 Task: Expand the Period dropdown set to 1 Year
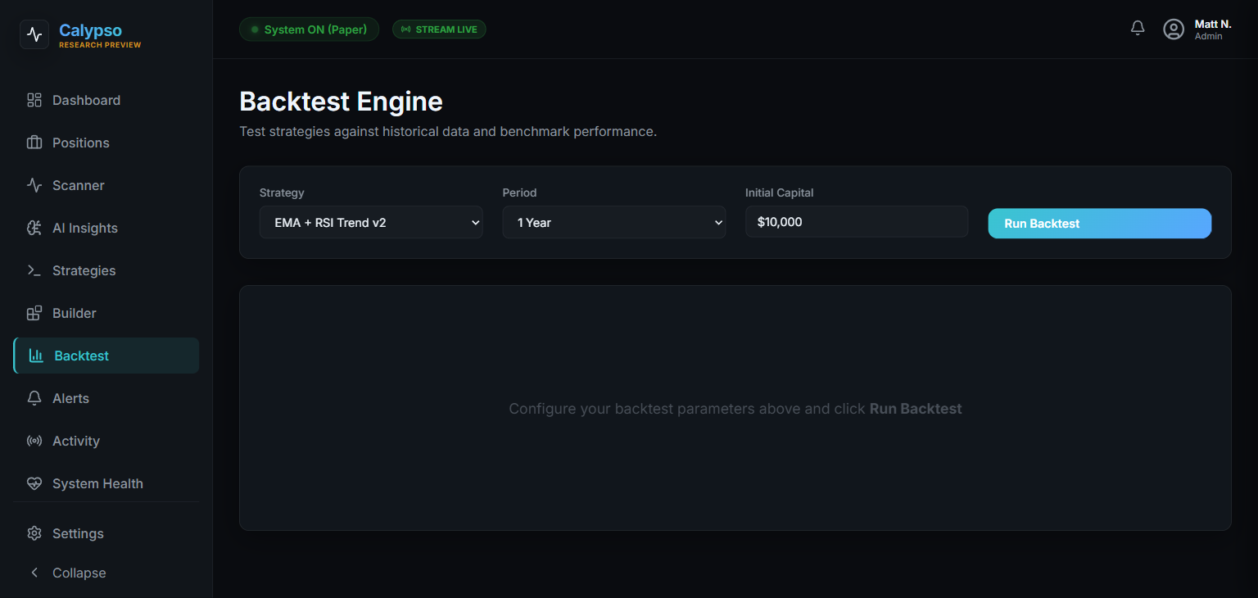coord(613,222)
